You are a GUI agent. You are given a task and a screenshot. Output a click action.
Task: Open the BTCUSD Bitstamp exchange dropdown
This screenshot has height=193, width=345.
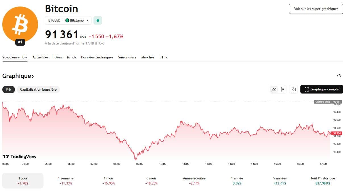[x=68, y=20]
